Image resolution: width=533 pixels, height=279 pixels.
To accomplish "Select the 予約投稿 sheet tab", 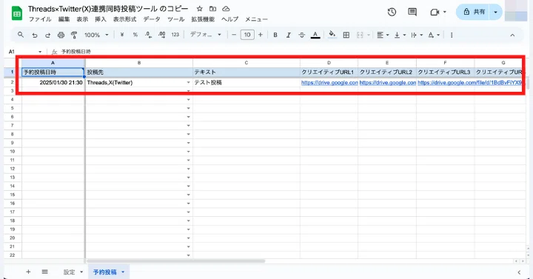I will pos(108,272).
